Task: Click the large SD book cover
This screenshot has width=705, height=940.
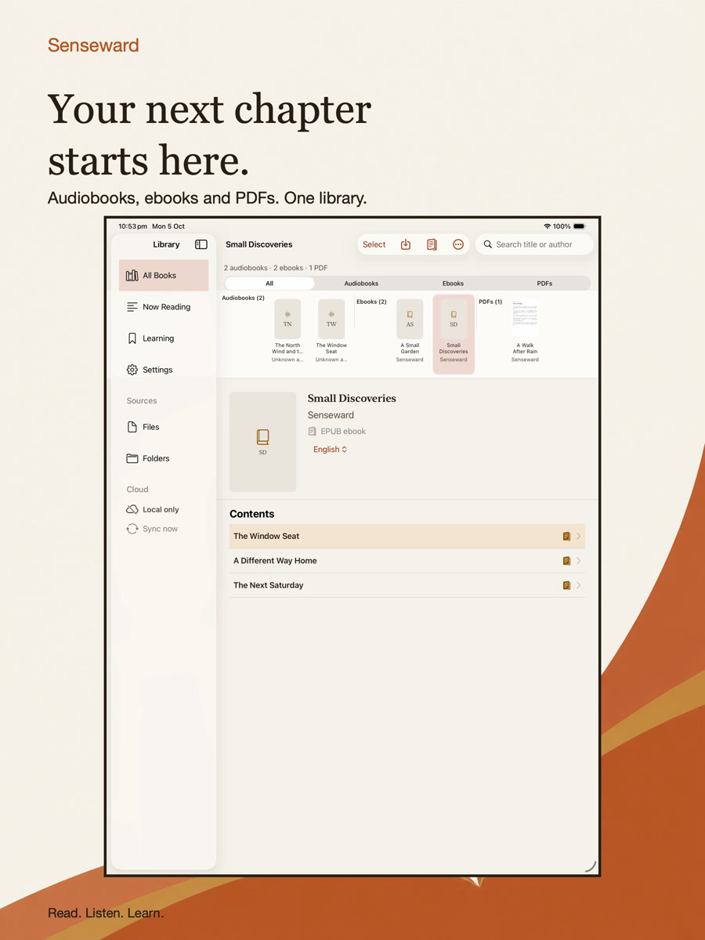Action: pos(262,442)
